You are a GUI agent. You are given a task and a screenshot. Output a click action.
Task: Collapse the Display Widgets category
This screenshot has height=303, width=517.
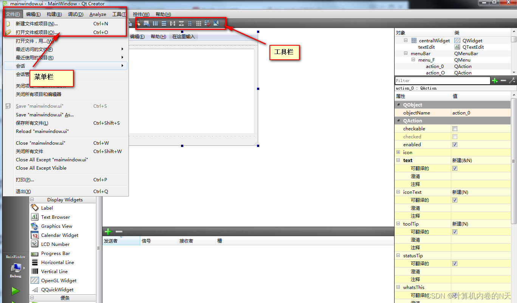coord(32,200)
